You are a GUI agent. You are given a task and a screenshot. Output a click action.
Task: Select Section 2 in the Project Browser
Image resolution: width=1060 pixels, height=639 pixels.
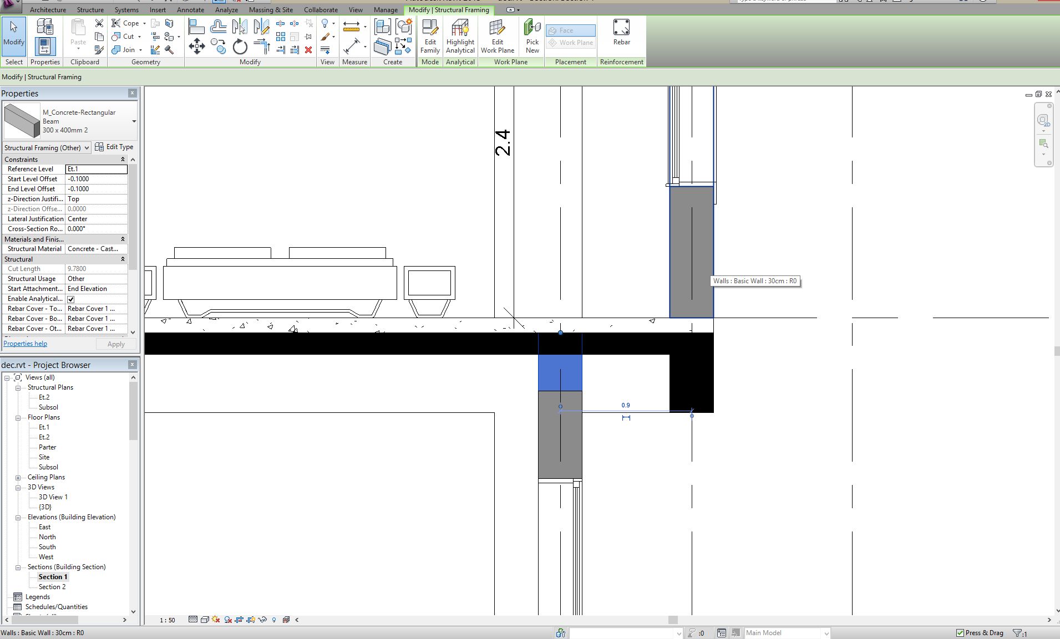pyautogui.click(x=52, y=586)
